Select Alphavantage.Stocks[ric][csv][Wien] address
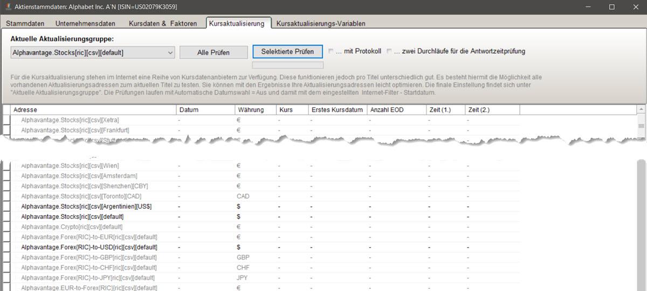 70,166
